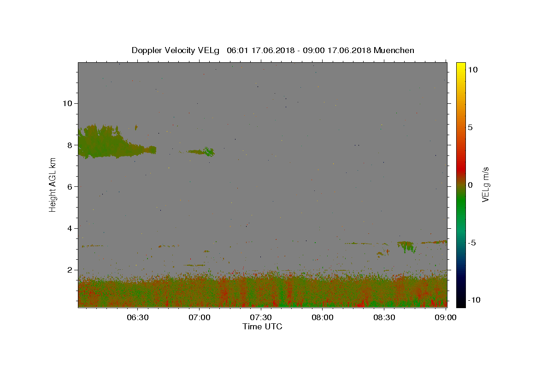The height and width of the screenshot is (369, 553).
Task: Click the 08:30 time tick label
Action: pyautogui.click(x=384, y=317)
